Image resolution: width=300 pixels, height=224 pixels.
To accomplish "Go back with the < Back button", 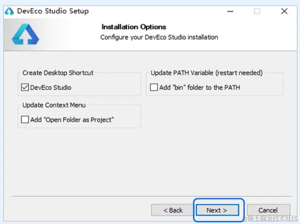I will (x=172, y=210).
